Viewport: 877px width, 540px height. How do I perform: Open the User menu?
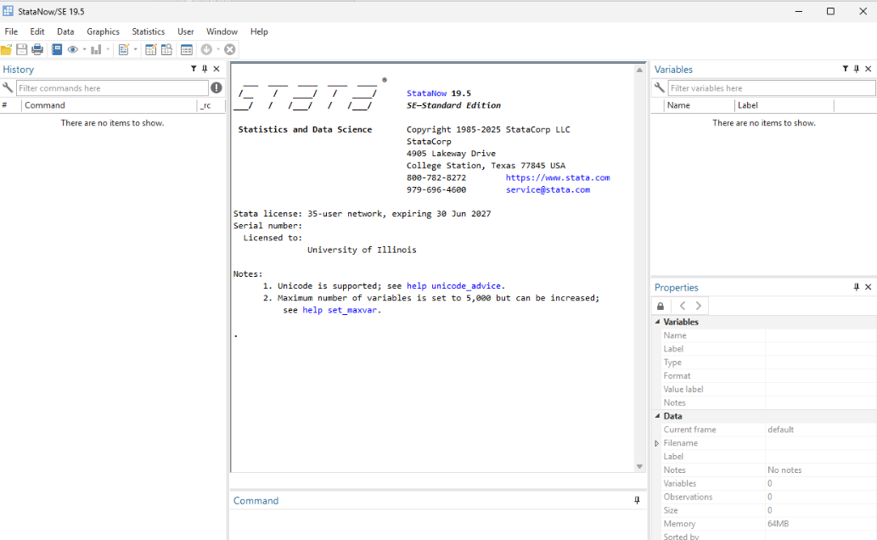[186, 32]
